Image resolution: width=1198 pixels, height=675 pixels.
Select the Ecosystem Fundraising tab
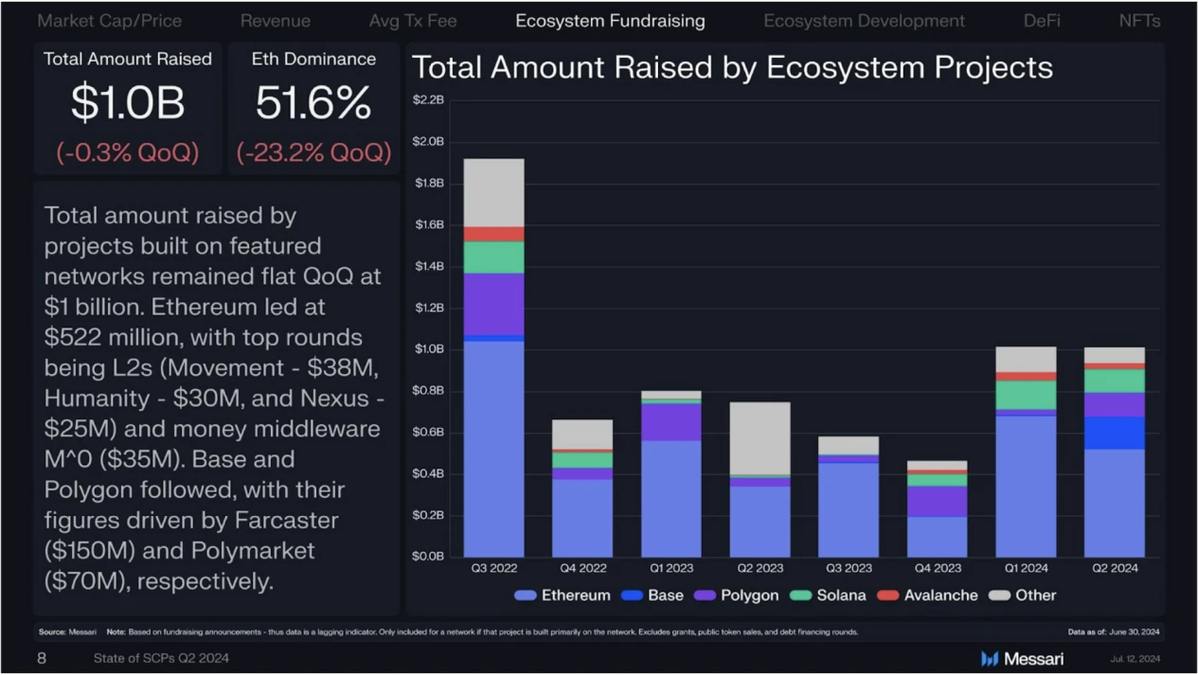coord(610,20)
